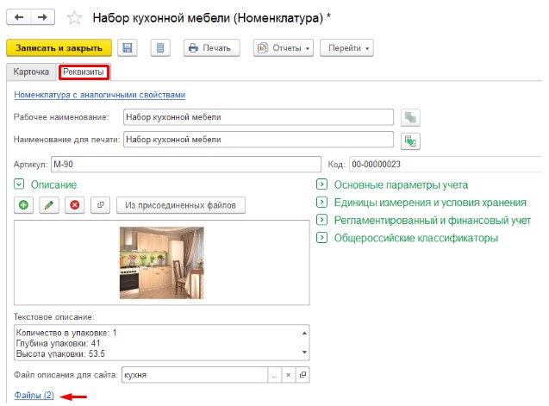Click the kitchen furniture thumbnail image
Screen dimensions: 549x406
pos(162,263)
